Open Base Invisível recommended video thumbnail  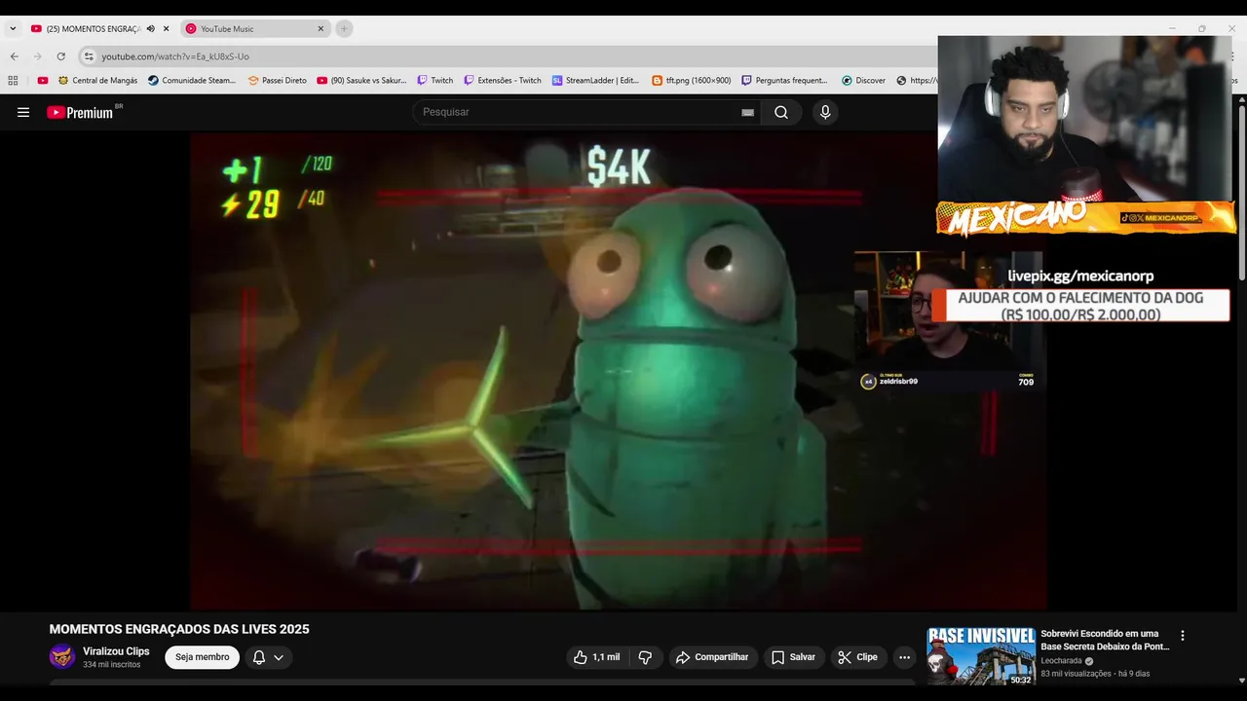(981, 656)
